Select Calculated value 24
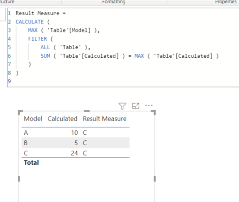 pos(75,153)
